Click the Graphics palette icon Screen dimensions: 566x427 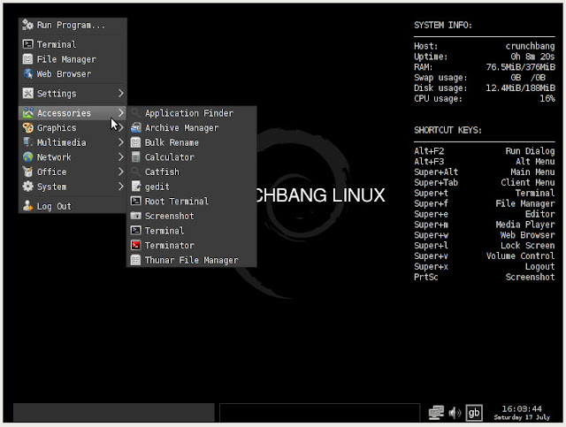(27, 127)
